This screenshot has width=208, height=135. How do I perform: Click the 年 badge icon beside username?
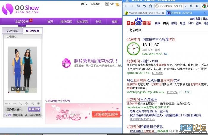(107, 4)
